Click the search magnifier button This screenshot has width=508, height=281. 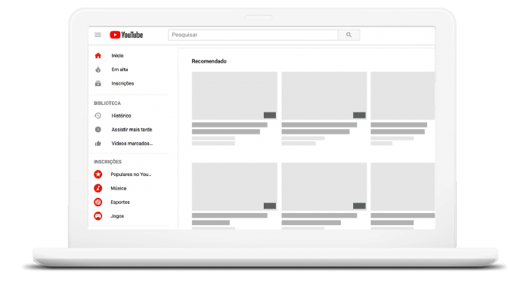[349, 35]
